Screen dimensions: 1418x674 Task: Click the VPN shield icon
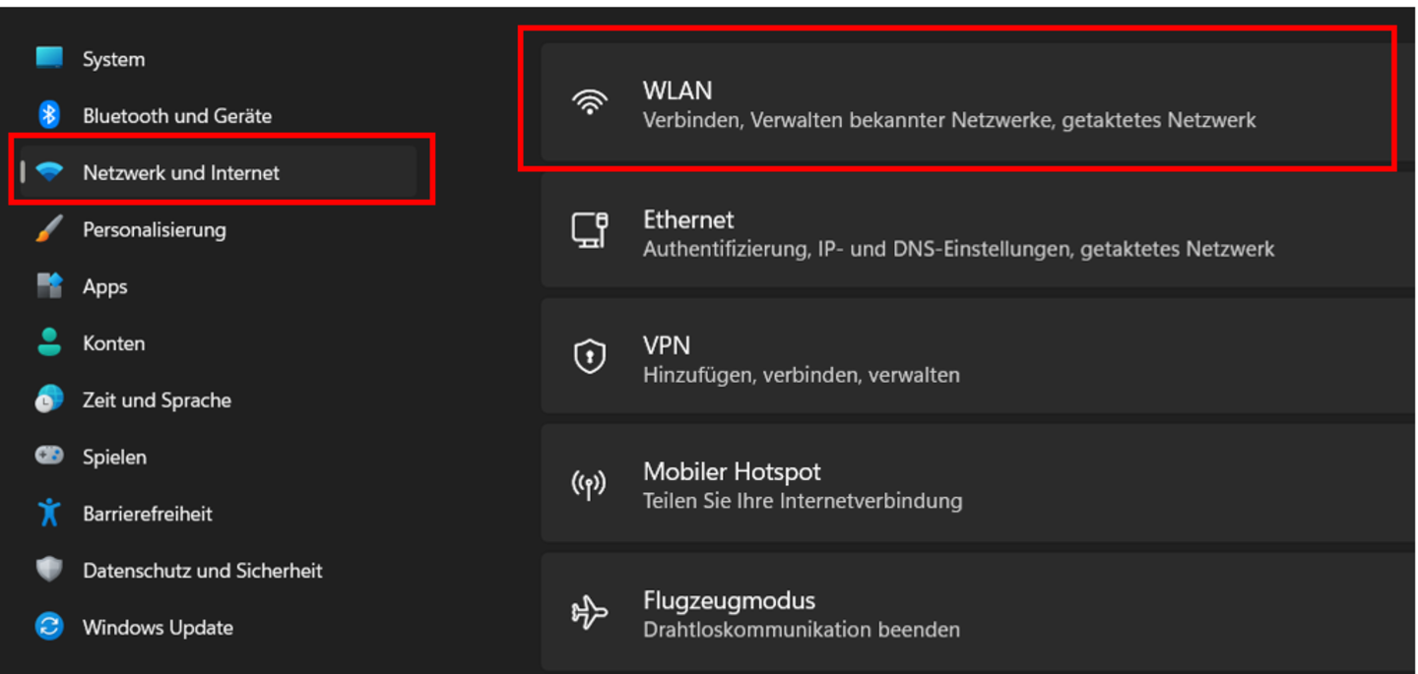tap(589, 357)
